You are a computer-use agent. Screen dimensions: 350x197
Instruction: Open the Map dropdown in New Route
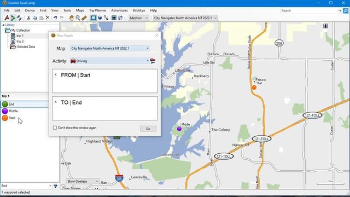(109, 48)
